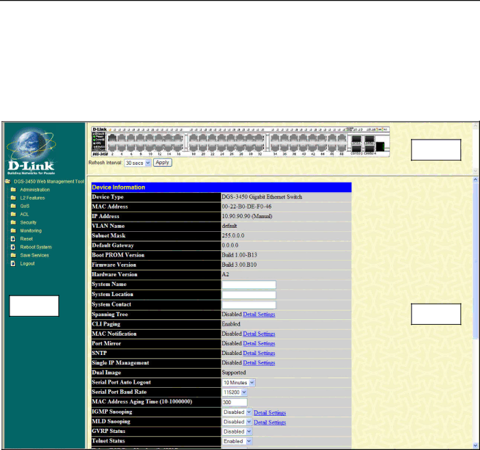
Task: Select the DGS-3450 Web Management Tool root node
Action: tap(49, 181)
